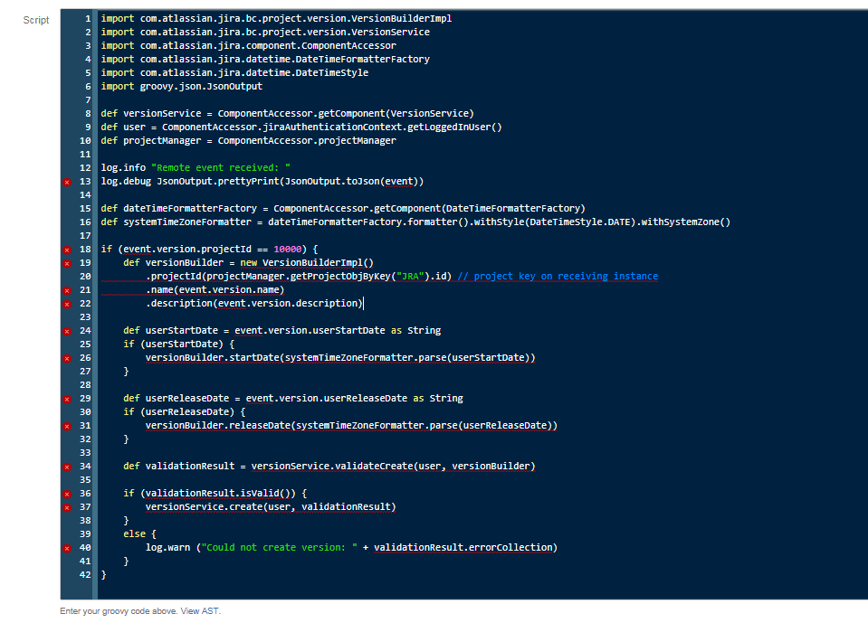Click the error marker on line 18
The image size is (868, 623).
point(67,250)
